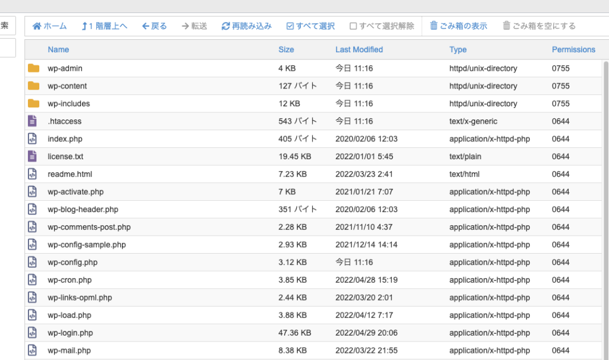The height and width of the screenshot is (360, 609).
Task: Select the wp-admin folder name
Action: click(x=65, y=68)
